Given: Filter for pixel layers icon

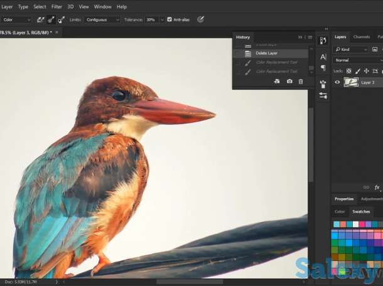Looking at the screenshot, I should click(x=375, y=50).
